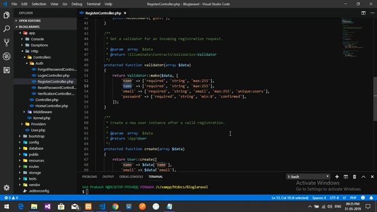Open the Source Control view

click(x=6, y=42)
